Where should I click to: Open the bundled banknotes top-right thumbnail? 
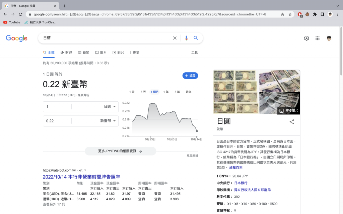coord(280,81)
